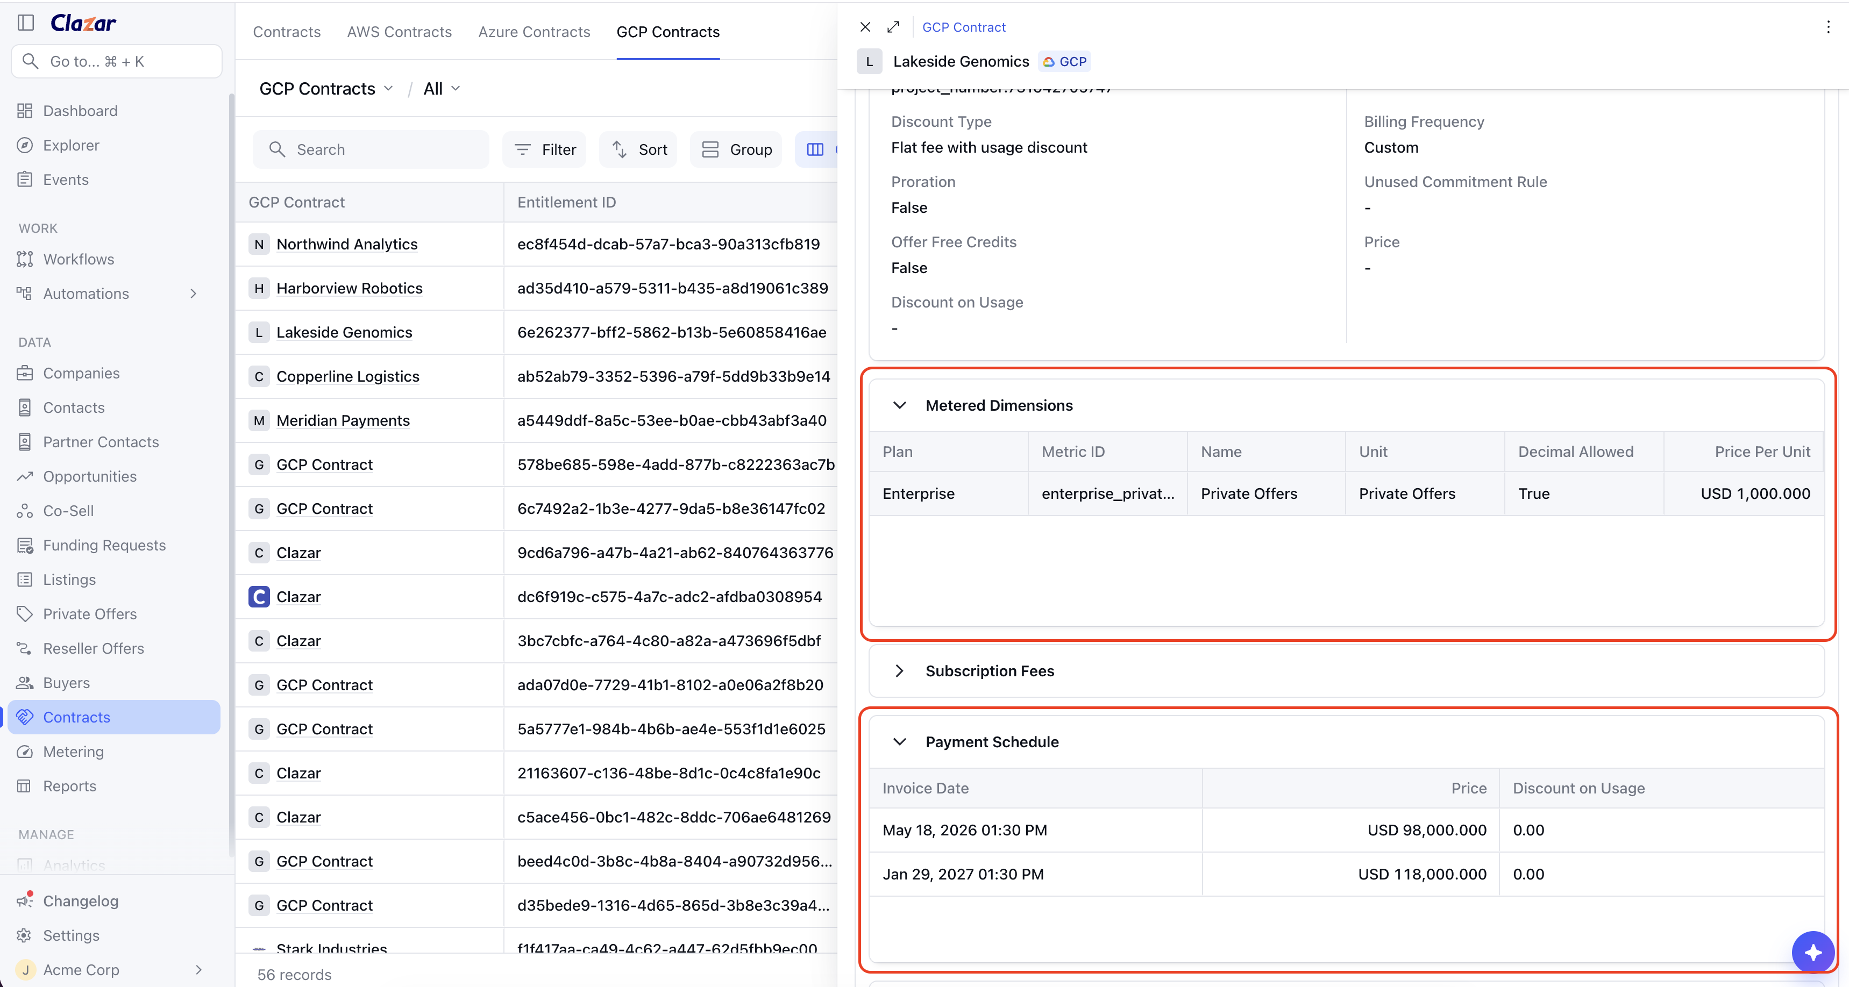
Task: Open Metering from the sidebar
Action: click(x=73, y=752)
